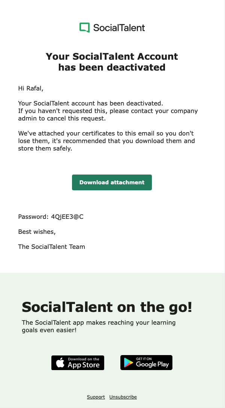Viewport: 225px width, 408px height.
Task: Select the password value 4QjEE3@C
Action: click(x=67, y=217)
